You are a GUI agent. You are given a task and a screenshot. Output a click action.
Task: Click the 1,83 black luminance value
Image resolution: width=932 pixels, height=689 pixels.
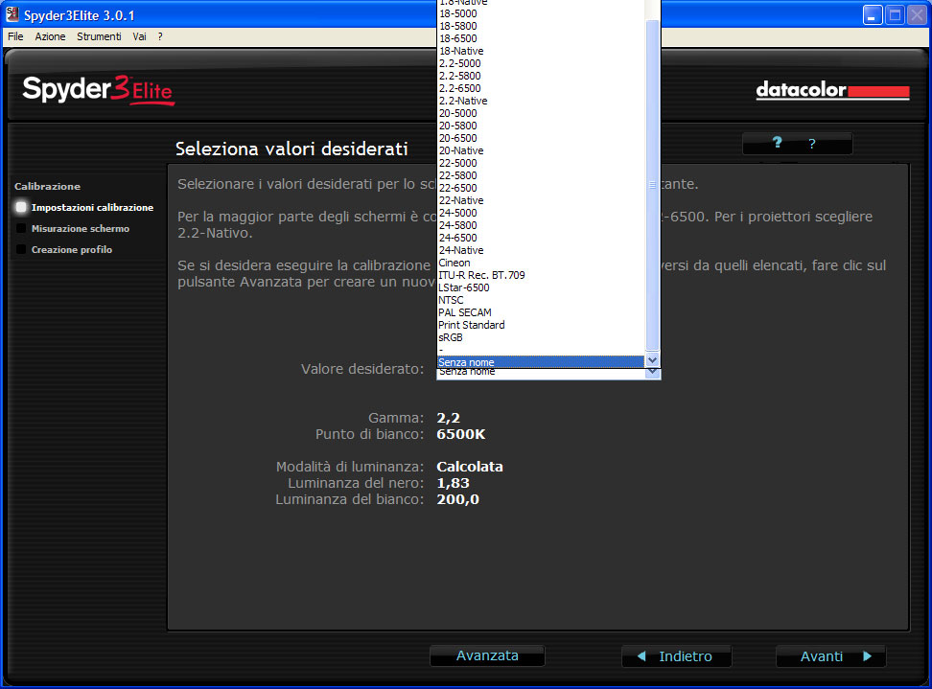[453, 484]
